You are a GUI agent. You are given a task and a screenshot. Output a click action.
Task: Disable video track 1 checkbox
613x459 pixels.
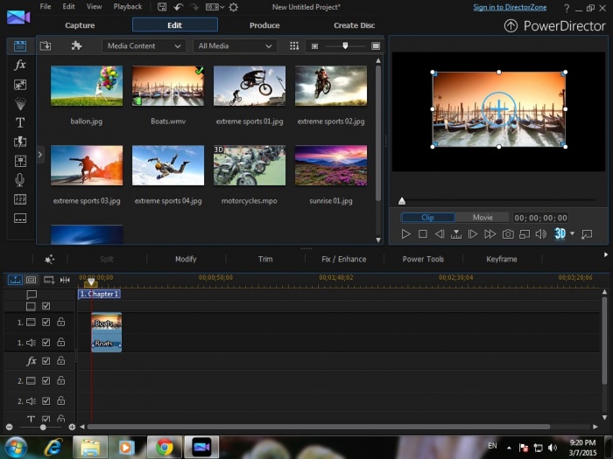click(x=46, y=323)
